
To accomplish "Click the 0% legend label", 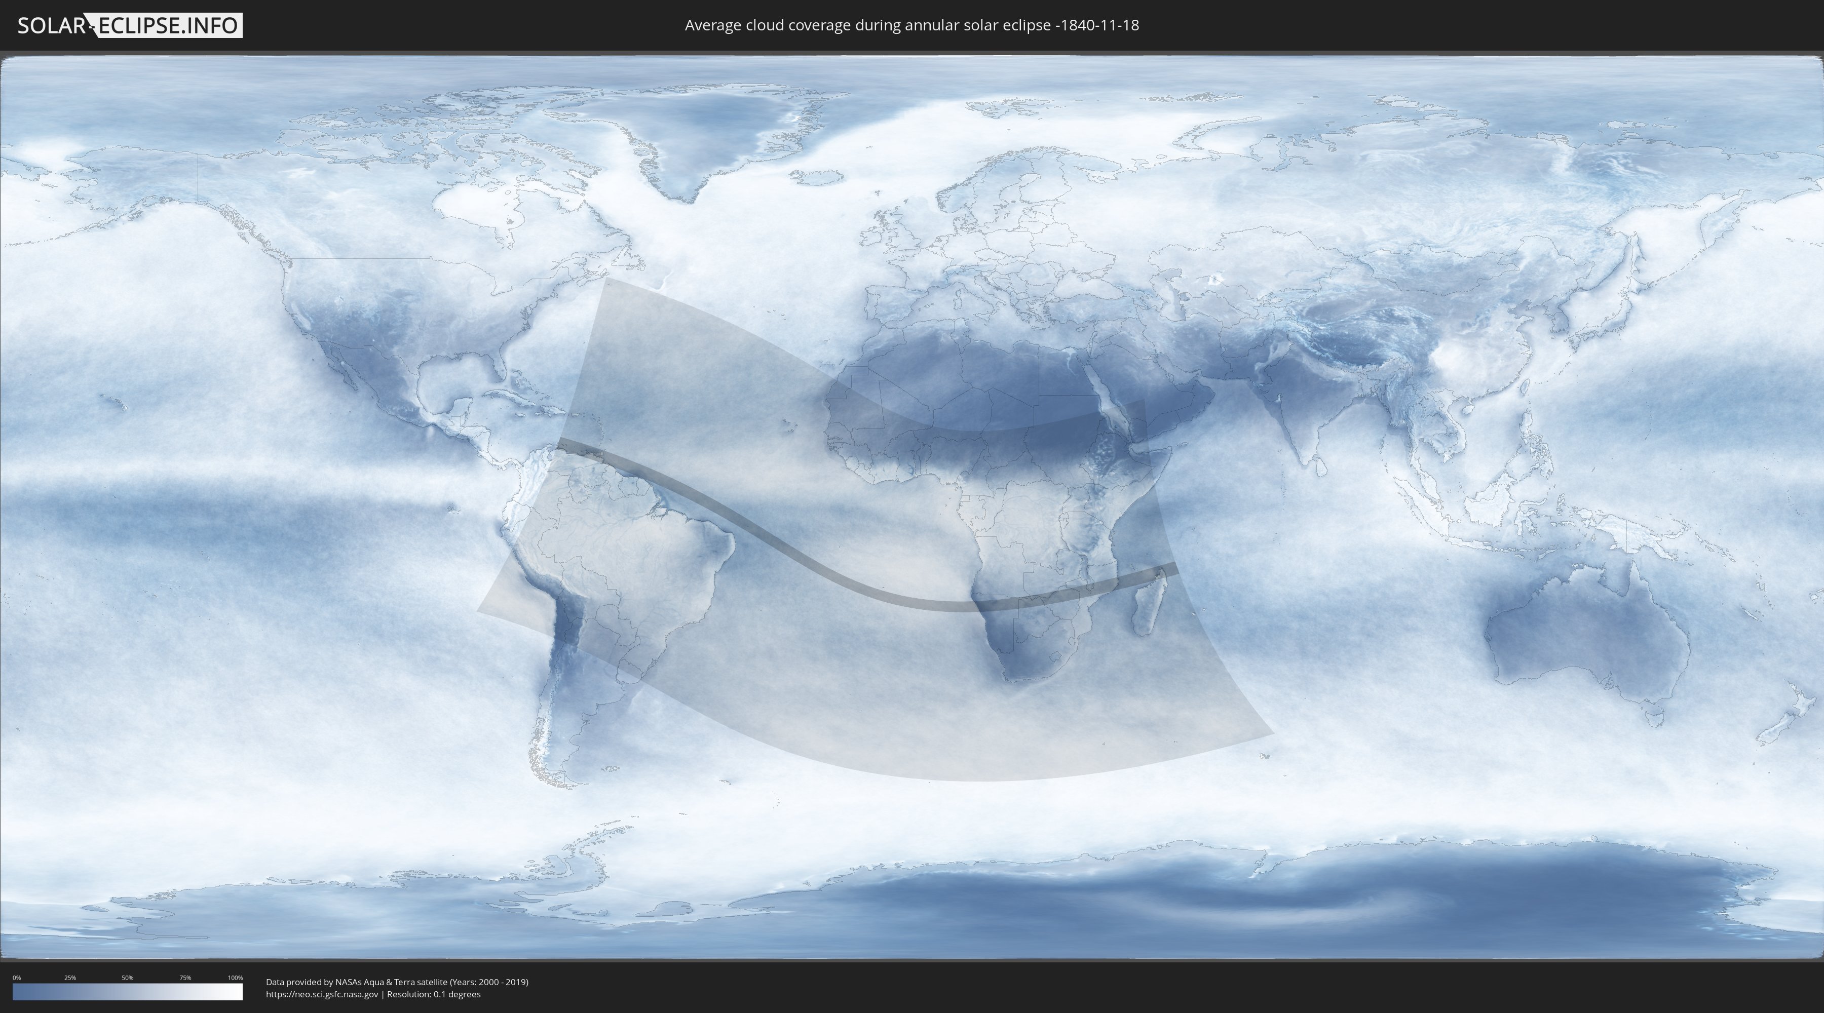I will [x=16, y=978].
